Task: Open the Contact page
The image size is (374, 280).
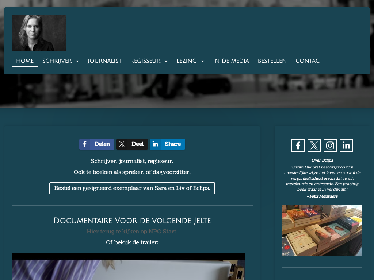Action: point(309,61)
